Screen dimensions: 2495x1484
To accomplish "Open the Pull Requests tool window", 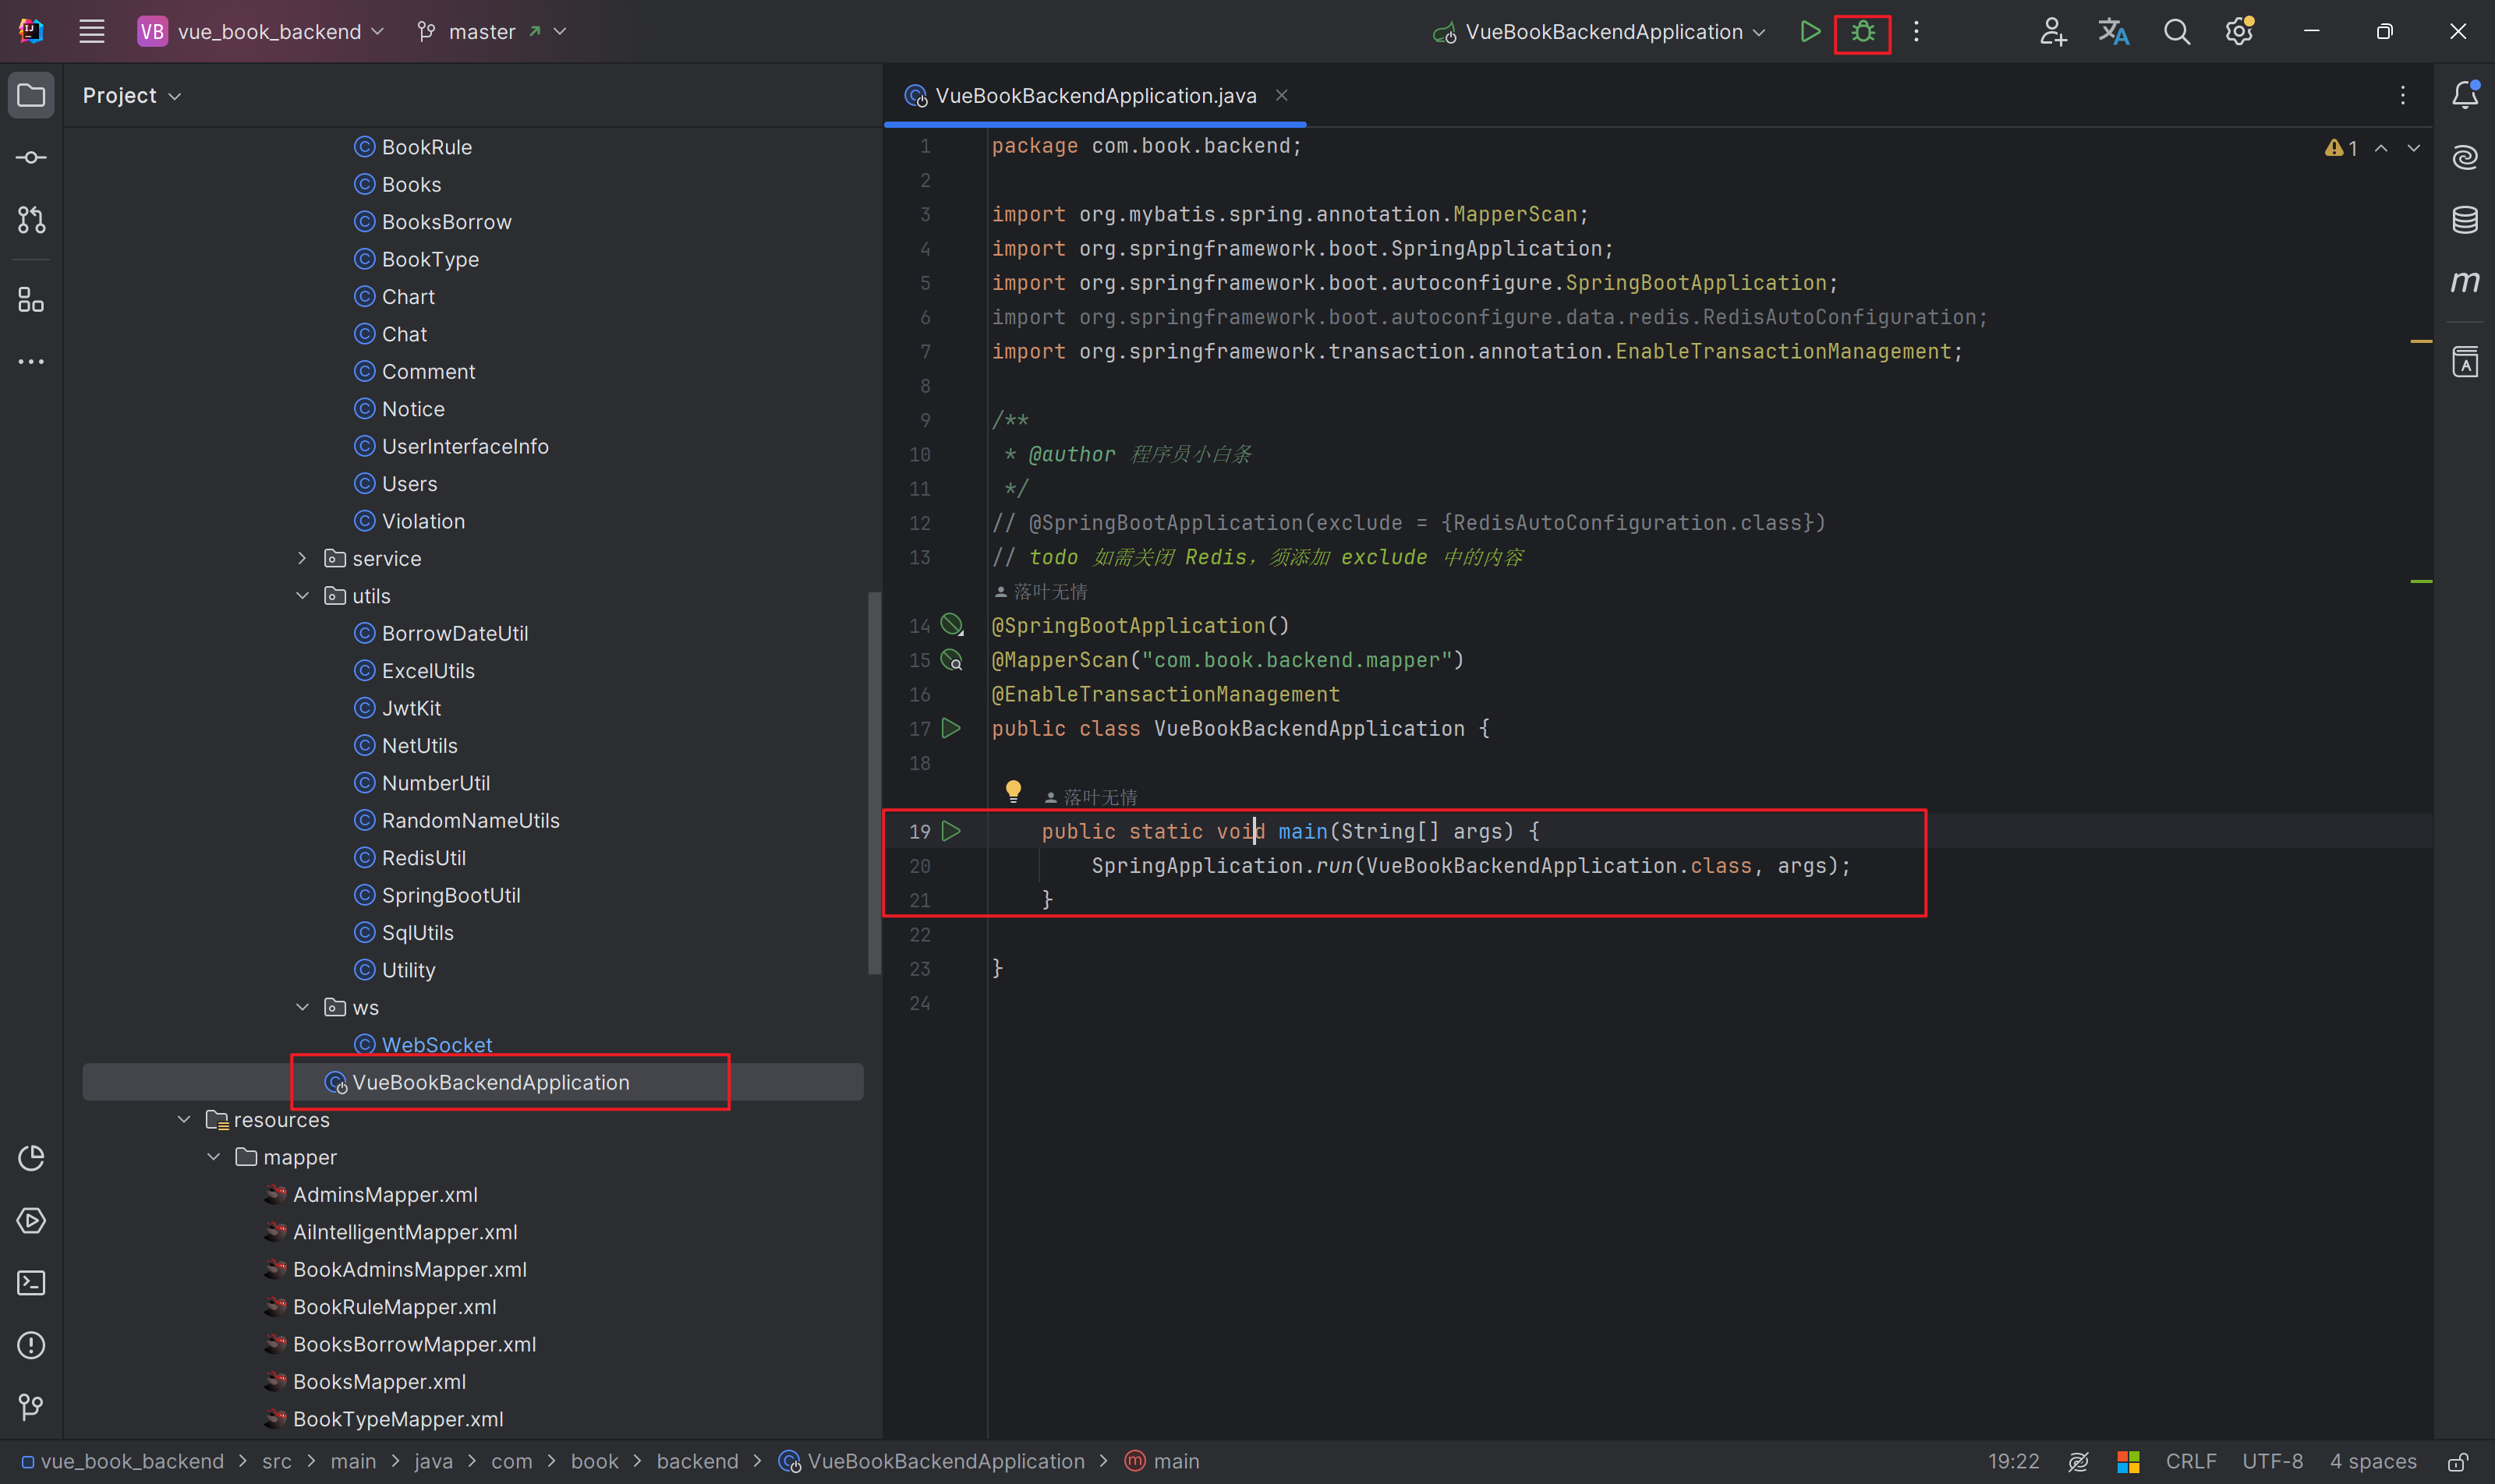I will (31, 220).
